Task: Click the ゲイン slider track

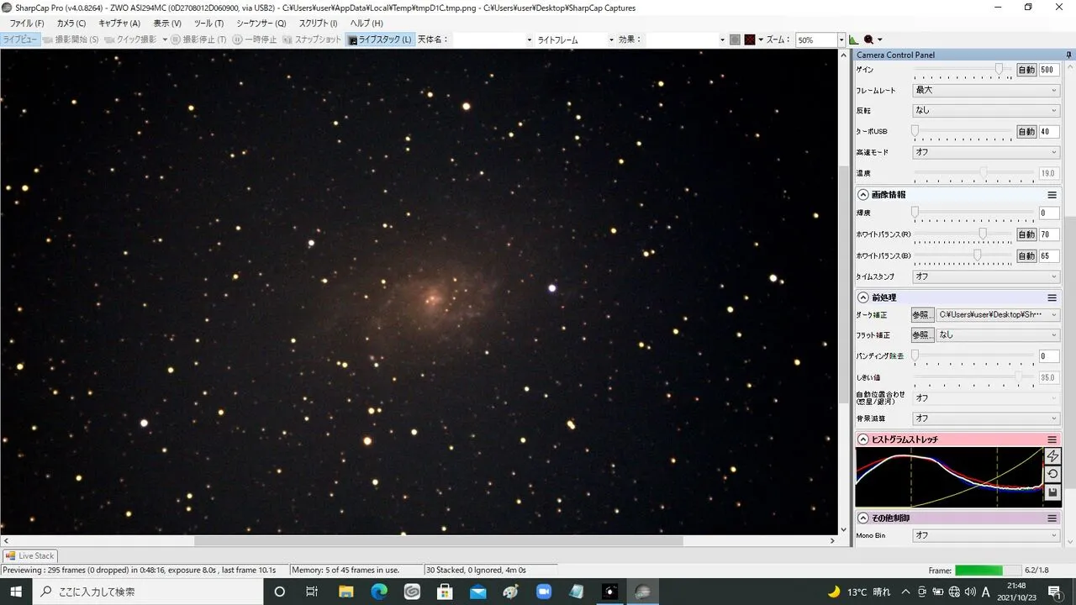Action: 963,71
